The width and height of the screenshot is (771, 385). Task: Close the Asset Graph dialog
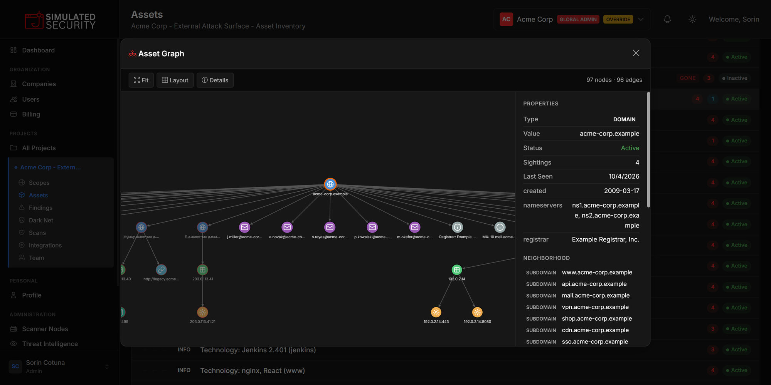pyautogui.click(x=636, y=53)
